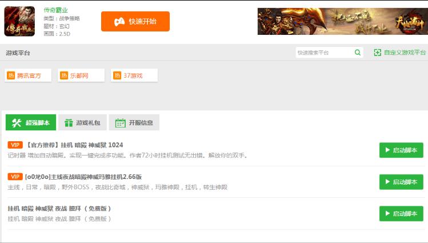Click VIP badge on 官方推荐 script
The height and width of the screenshot is (243, 428).
tap(15, 145)
